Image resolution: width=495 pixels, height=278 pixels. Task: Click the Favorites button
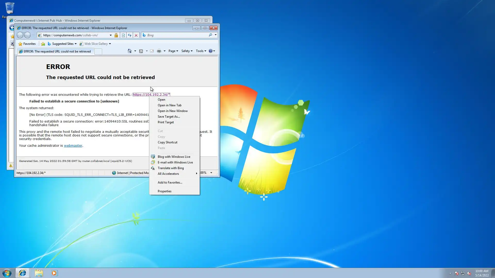coord(27,44)
